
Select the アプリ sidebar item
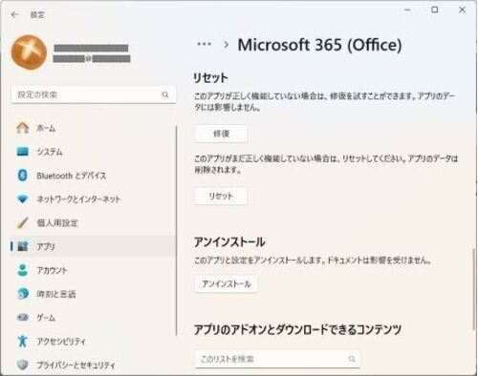pyautogui.click(x=94, y=246)
